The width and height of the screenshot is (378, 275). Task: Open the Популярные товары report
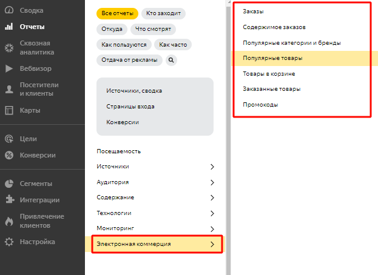tap(272, 58)
